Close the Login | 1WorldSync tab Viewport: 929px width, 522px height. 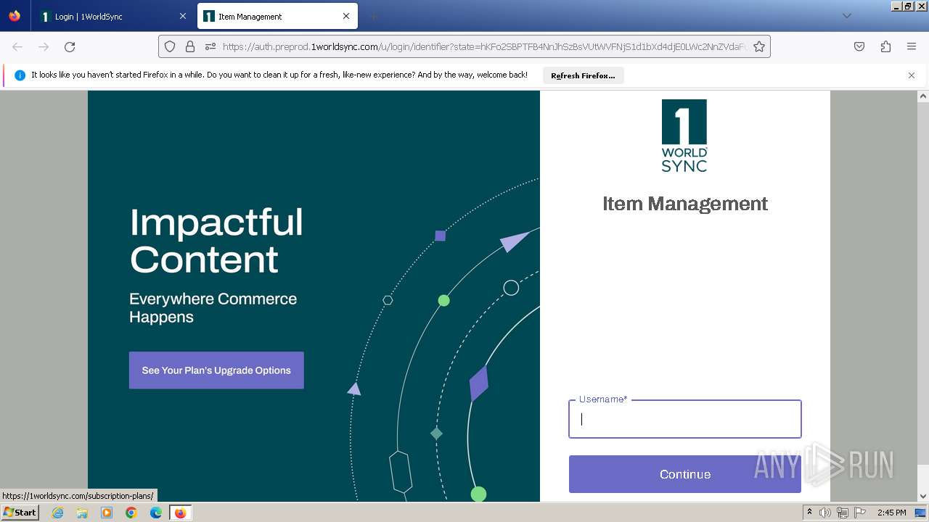183,16
